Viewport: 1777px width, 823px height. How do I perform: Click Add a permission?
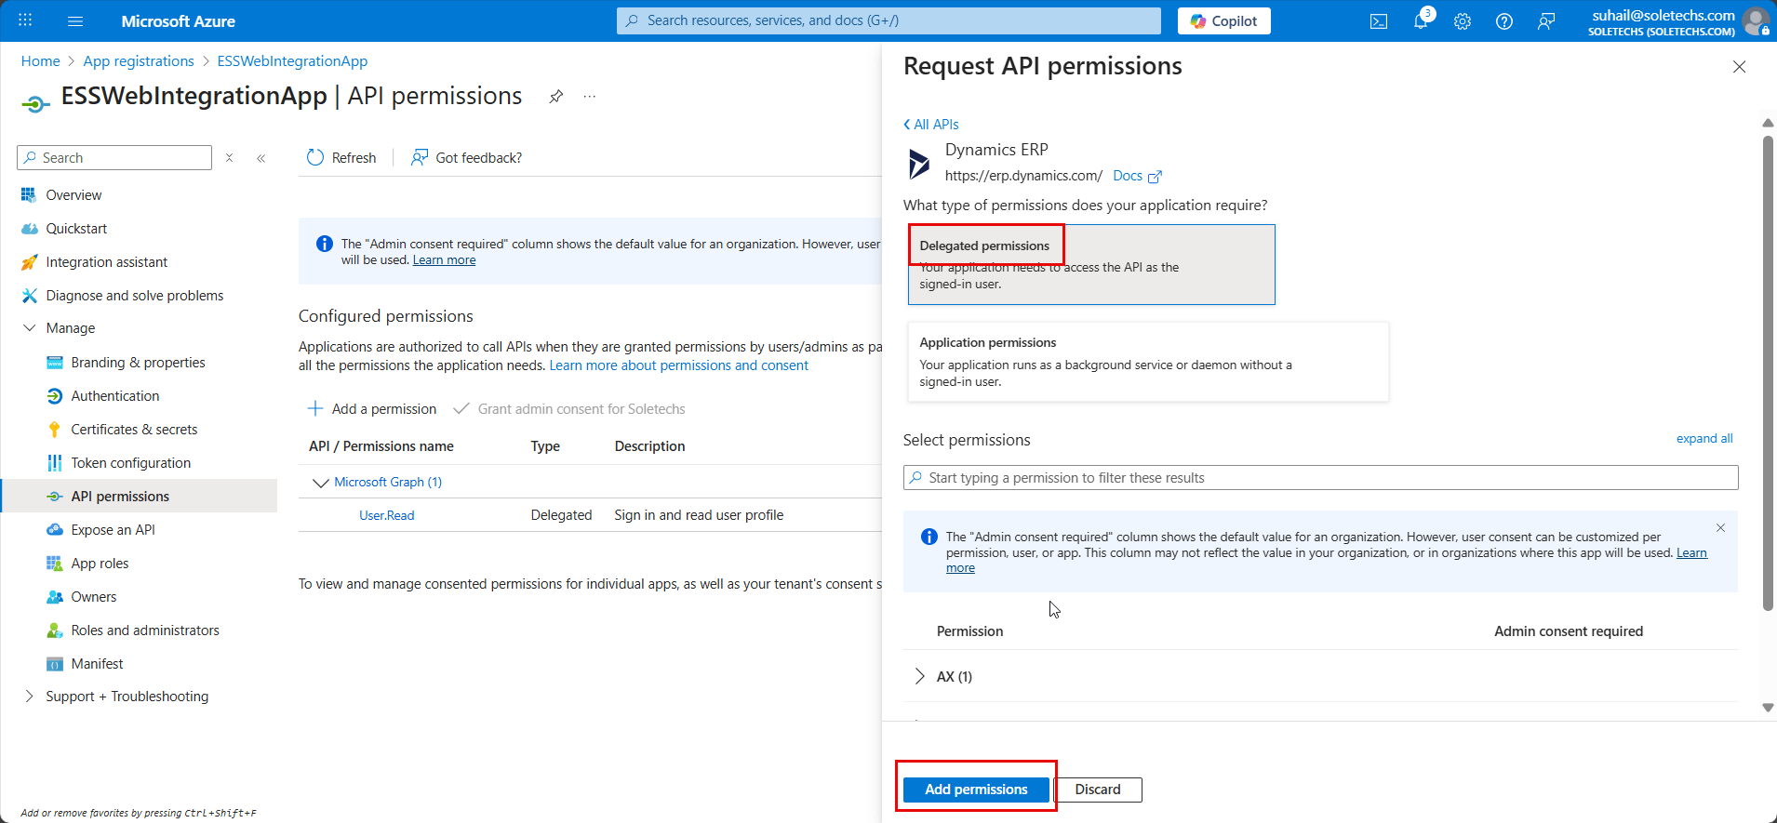[371, 409]
